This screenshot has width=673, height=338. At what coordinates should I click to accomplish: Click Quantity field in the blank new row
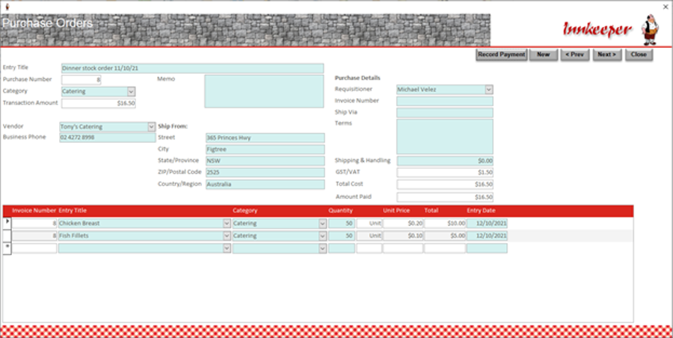(342, 248)
